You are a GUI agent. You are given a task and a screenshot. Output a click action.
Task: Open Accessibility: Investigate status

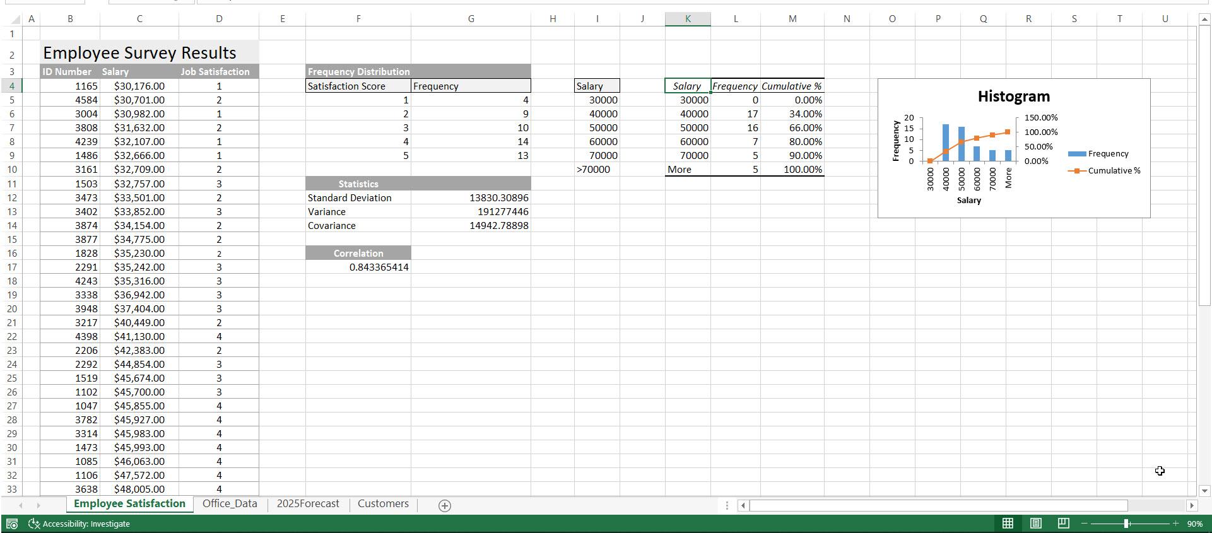(79, 524)
